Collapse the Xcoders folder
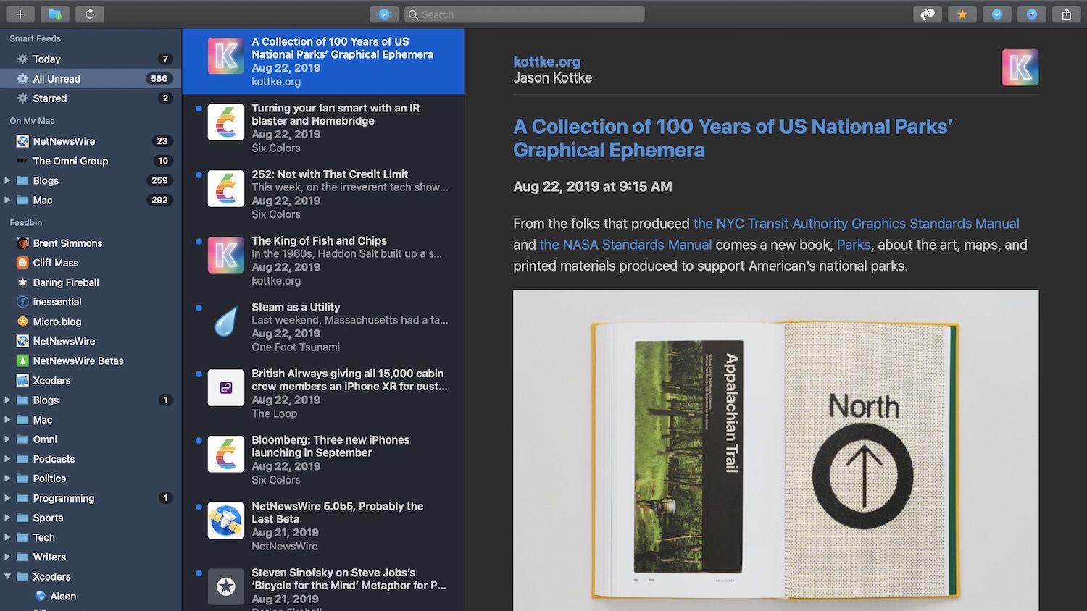1087x611 pixels. coord(8,576)
